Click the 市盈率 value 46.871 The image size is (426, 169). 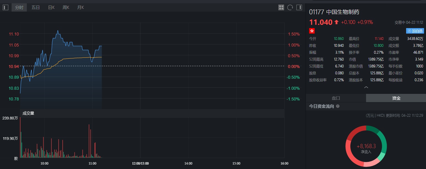[418, 53]
